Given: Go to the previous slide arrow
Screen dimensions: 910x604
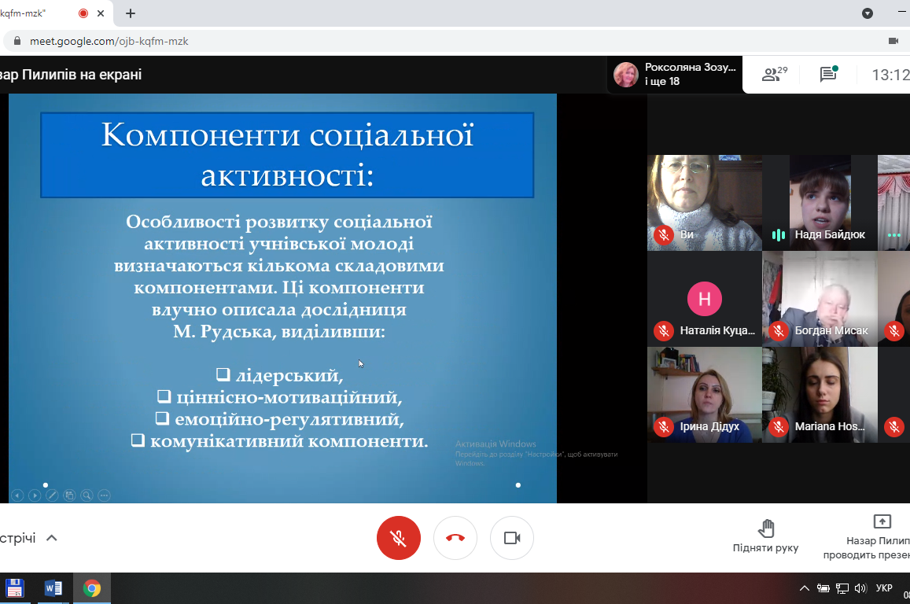Looking at the screenshot, I should click(17, 495).
